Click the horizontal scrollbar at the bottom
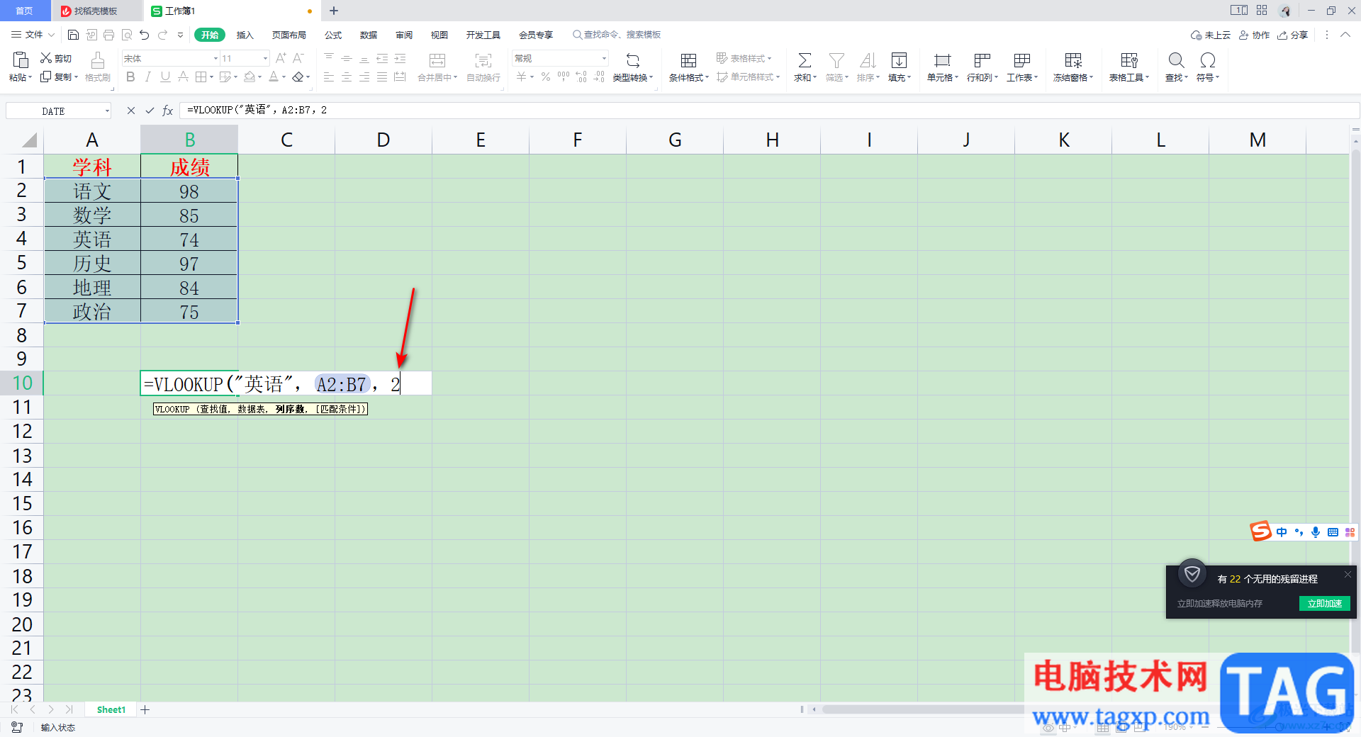This screenshot has height=737, width=1361. click(x=923, y=709)
